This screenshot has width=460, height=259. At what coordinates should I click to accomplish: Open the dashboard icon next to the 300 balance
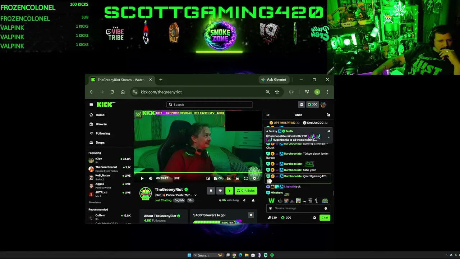pos(301,105)
